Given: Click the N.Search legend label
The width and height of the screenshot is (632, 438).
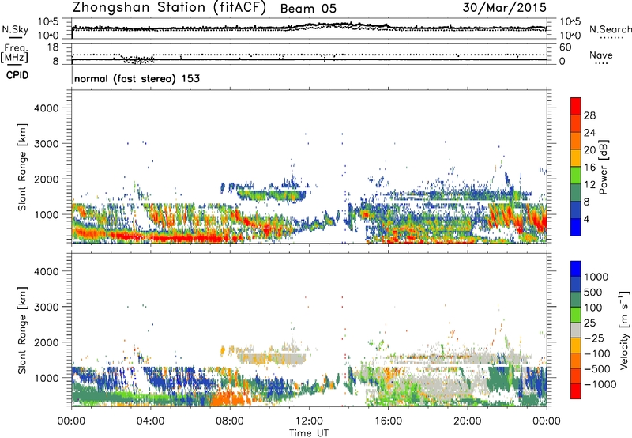Looking at the screenshot, I should point(610,29).
